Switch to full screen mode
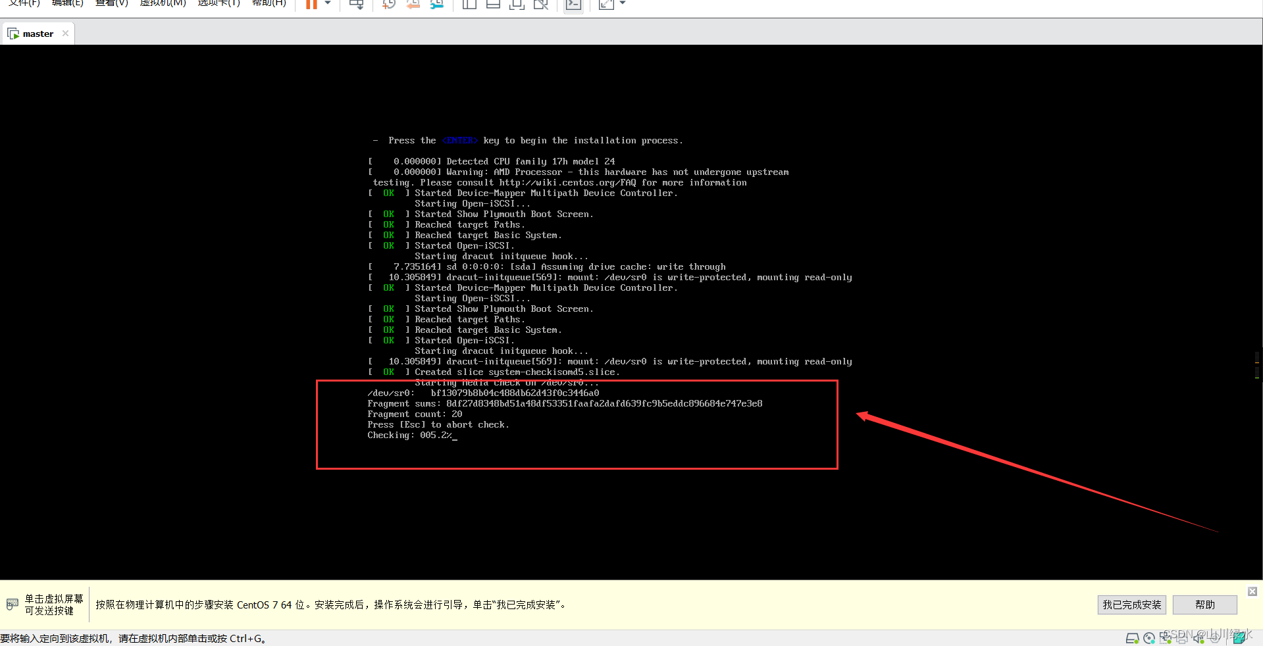The width and height of the screenshot is (1263, 646). tap(517, 4)
